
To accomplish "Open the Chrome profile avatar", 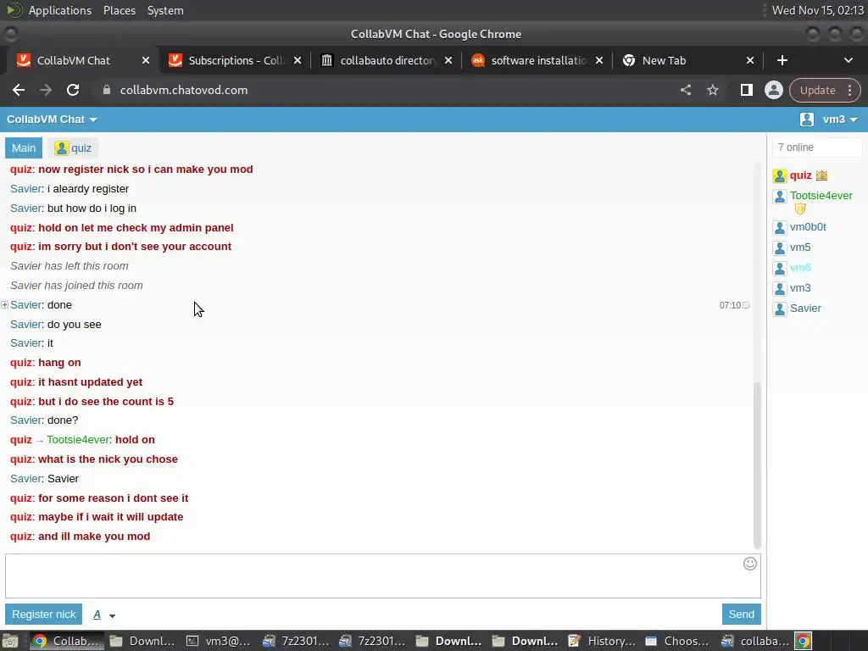I will click(x=773, y=90).
